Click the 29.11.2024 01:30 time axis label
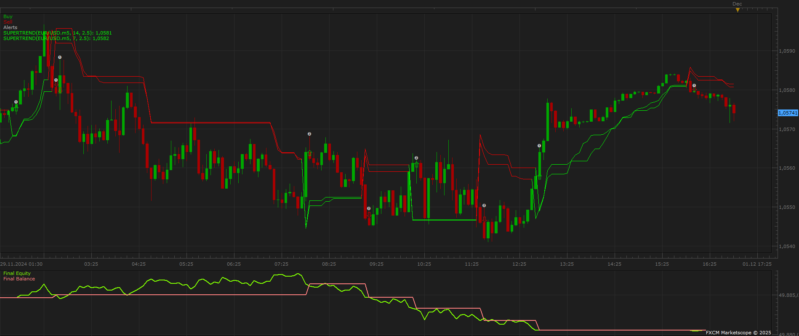799x336 pixels. coord(21,264)
